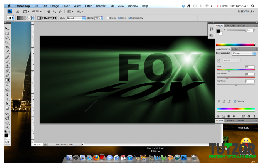Image resolution: width=262 pixels, height=167 pixels.
Task: Open the Opacity slider dropdown
Action: click(102, 18)
